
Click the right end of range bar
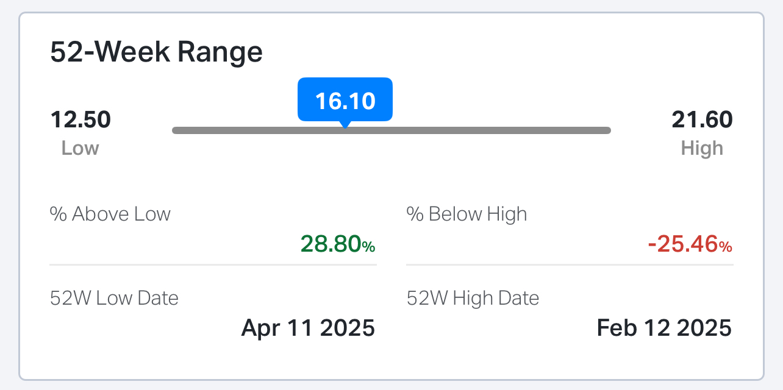pos(607,130)
